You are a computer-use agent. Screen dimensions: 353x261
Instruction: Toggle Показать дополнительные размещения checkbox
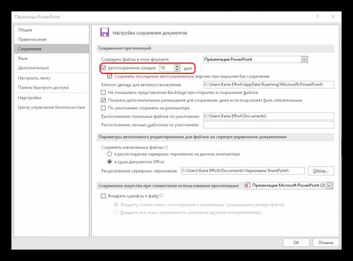click(104, 100)
